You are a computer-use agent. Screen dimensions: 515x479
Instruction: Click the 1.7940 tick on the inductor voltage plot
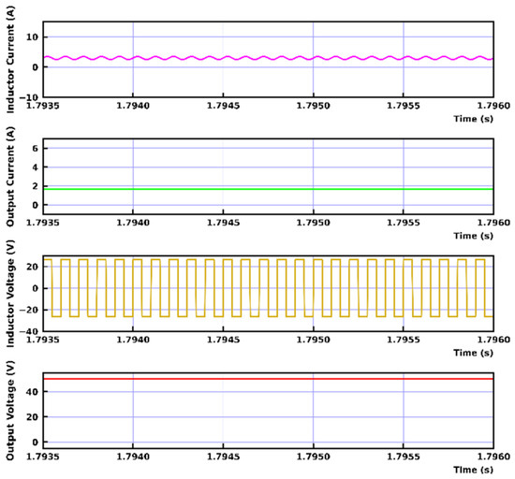[x=133, y=340]
